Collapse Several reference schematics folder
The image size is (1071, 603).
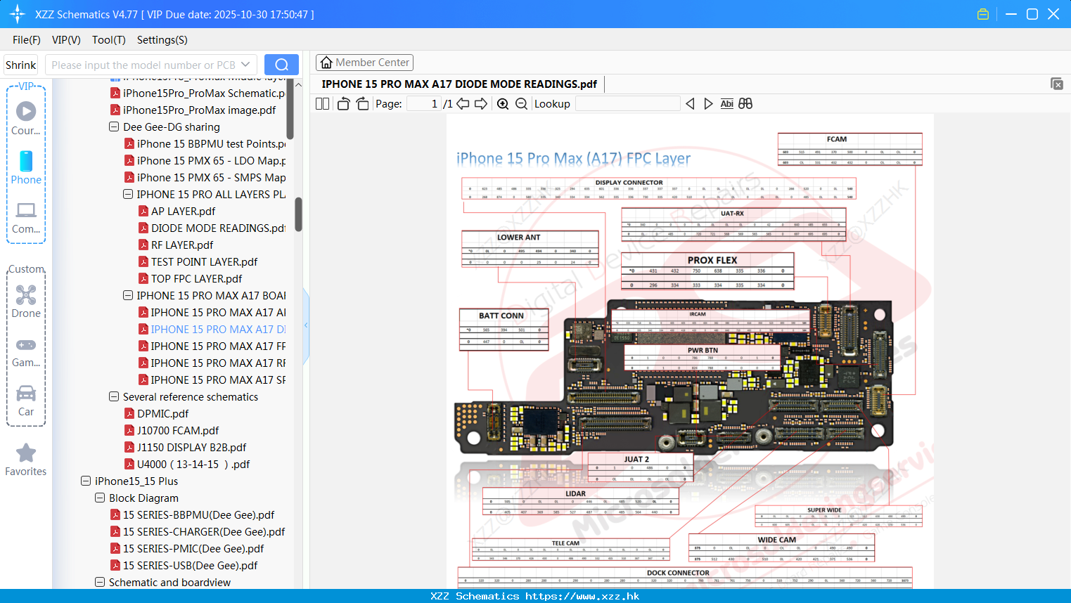click(114, 396)
